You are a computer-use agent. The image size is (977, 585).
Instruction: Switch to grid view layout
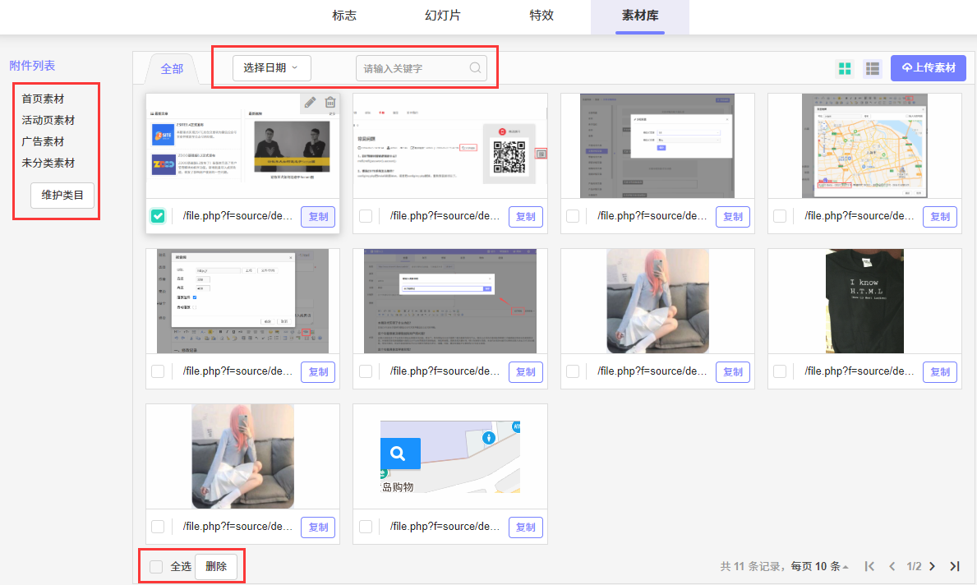845,68
